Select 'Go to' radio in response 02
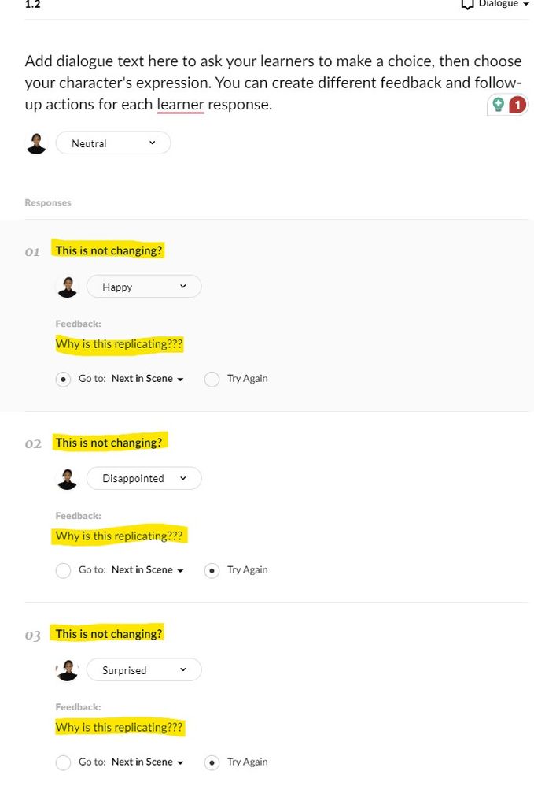 64,570
